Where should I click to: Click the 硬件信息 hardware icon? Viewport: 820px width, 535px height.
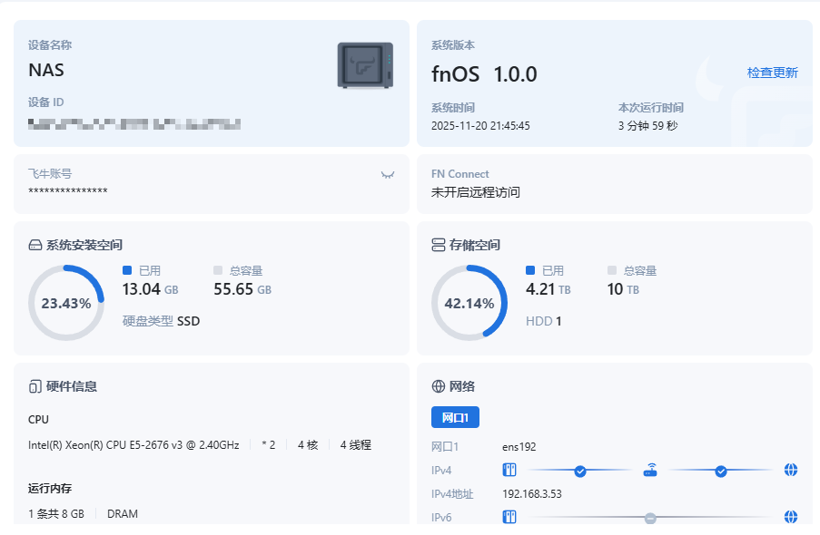click(35, 386)
